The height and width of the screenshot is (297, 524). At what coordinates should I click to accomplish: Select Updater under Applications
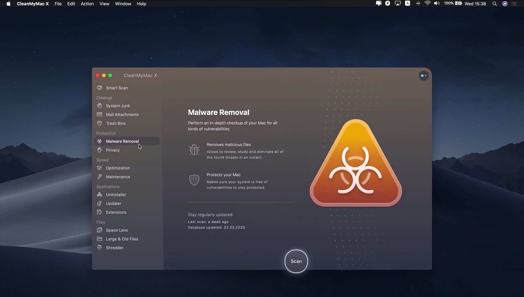127,203
